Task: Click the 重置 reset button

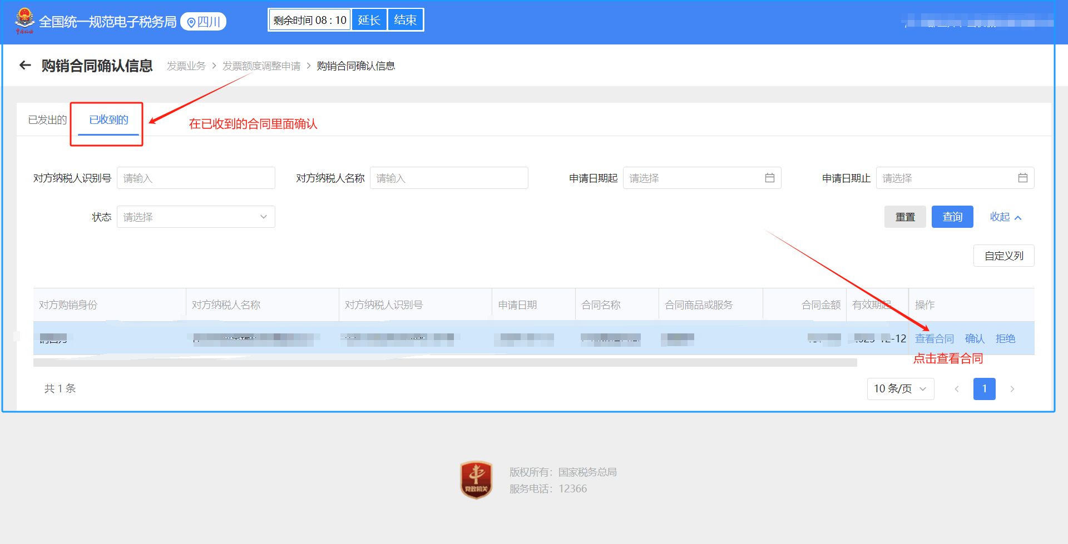Action: (905, 217)
